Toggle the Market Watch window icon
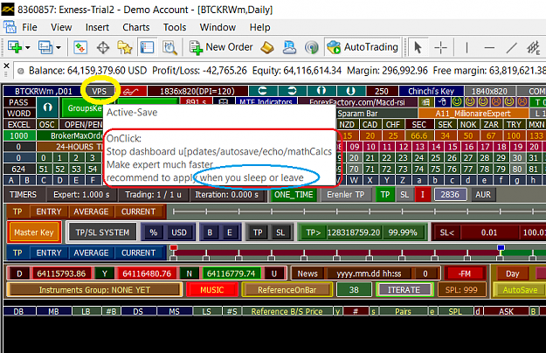Screen dimensions: 546x353 [x=80, y=47]
